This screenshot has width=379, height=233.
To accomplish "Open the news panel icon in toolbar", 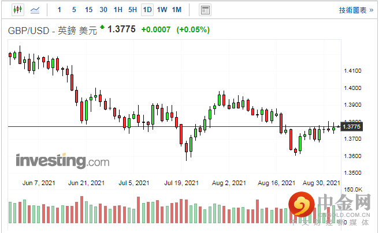I will coord(205,10).
